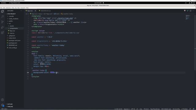Open the Accounts menu icon

[2, 100]
